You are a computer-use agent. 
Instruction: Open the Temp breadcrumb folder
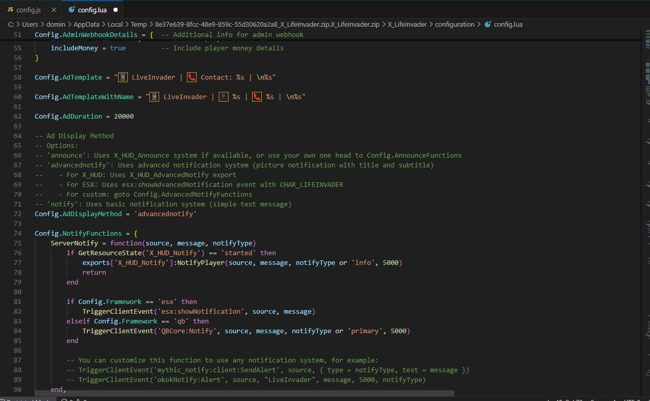(139, 24)
